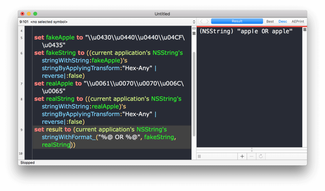Switch result format to AEPrint

298,22
